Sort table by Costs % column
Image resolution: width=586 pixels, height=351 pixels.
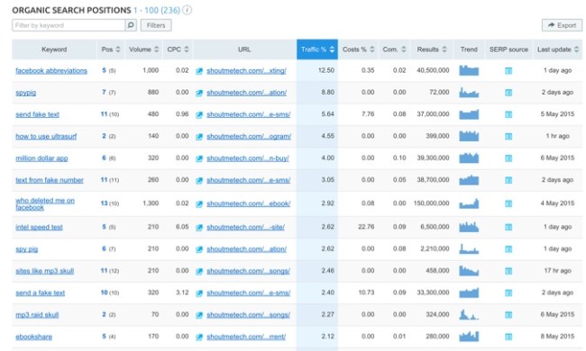tap(371, 49)
